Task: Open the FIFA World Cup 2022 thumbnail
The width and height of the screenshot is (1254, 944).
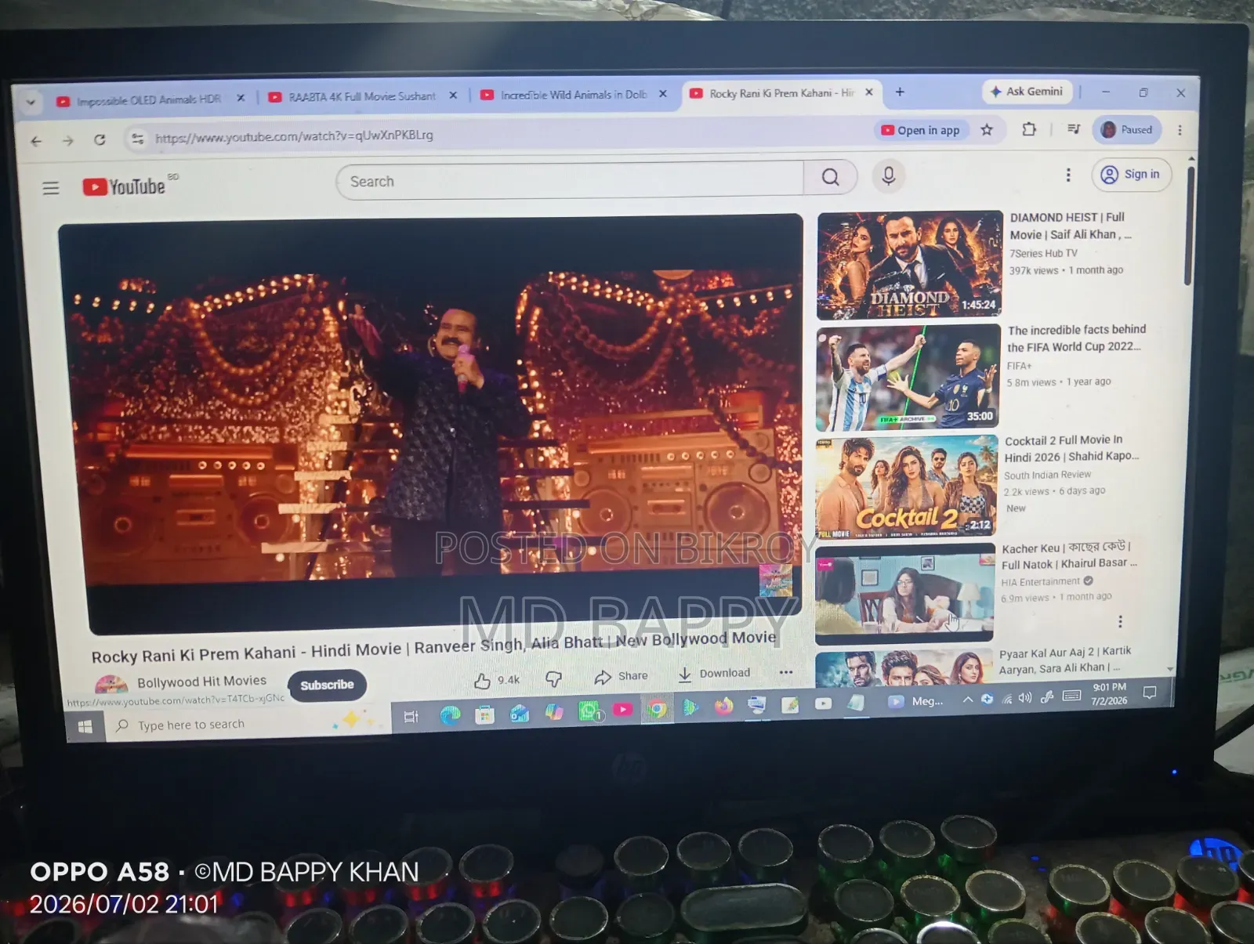Action: coord(908,378)
